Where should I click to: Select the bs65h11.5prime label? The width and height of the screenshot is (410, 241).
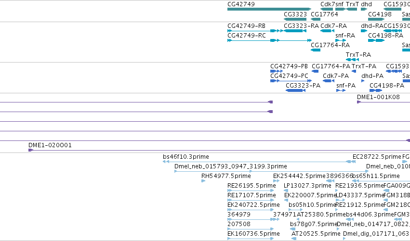click(x=376, y=176)
